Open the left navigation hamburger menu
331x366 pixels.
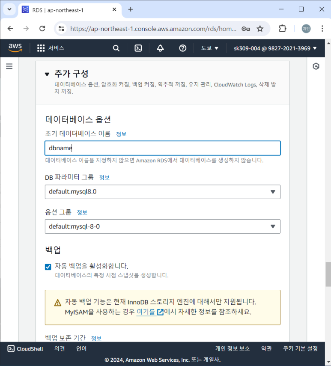(9, 66)
